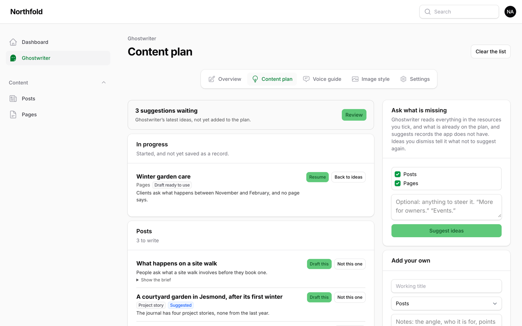This screenshot has width=522, height=326.
Task: Focus the top Search field
Action: click(459, 12)
